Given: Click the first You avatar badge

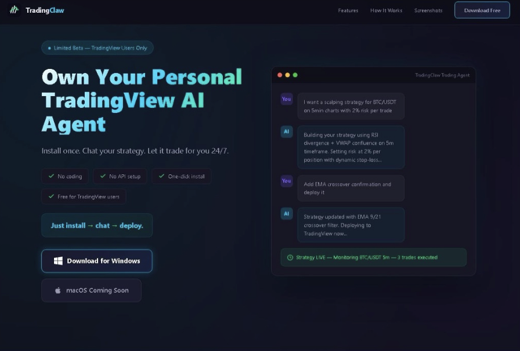Looking at the screenshot, I should click(x=287, y=99).
